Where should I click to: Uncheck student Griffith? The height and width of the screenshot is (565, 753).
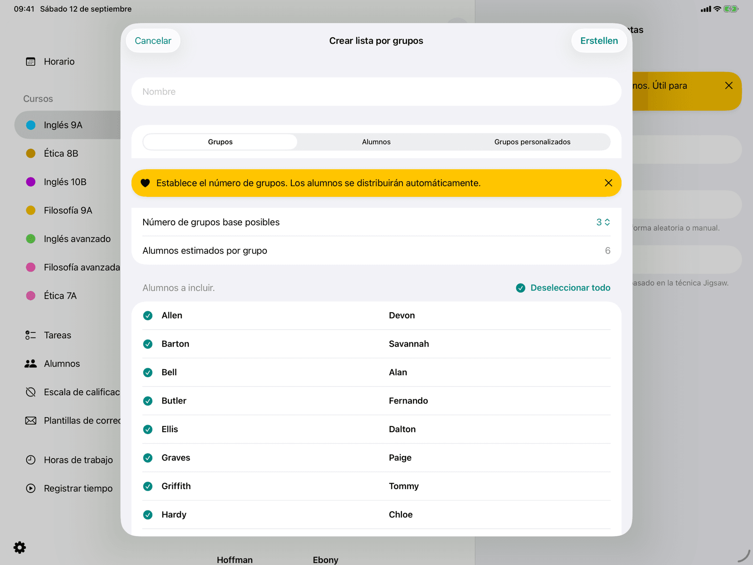148,486
